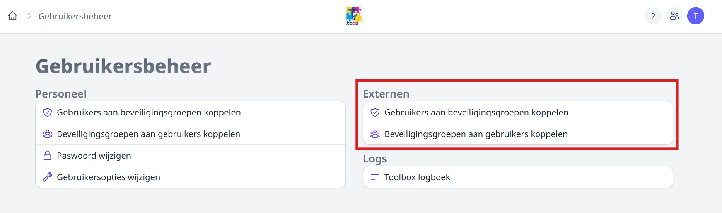Click the wrench icon beside Gebruikersopties wijzigen
Screen dimensions: 722x213
pos(48,177)
